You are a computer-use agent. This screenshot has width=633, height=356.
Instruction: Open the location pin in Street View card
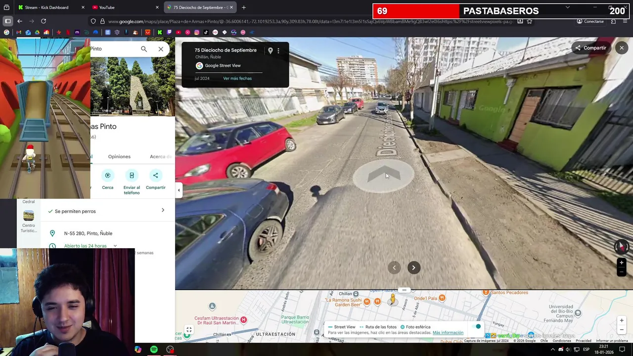(x=270, y=50)
